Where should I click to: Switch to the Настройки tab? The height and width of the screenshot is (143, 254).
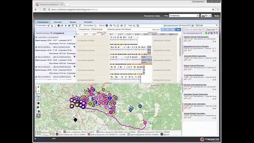[x=88, y=22]
